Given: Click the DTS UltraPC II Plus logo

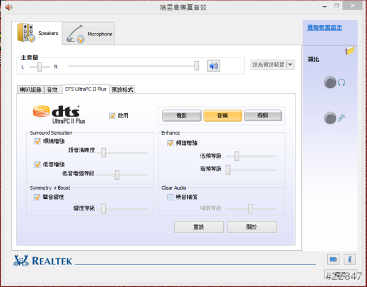Looking at the screenshot, I should (x=59, y=114).
